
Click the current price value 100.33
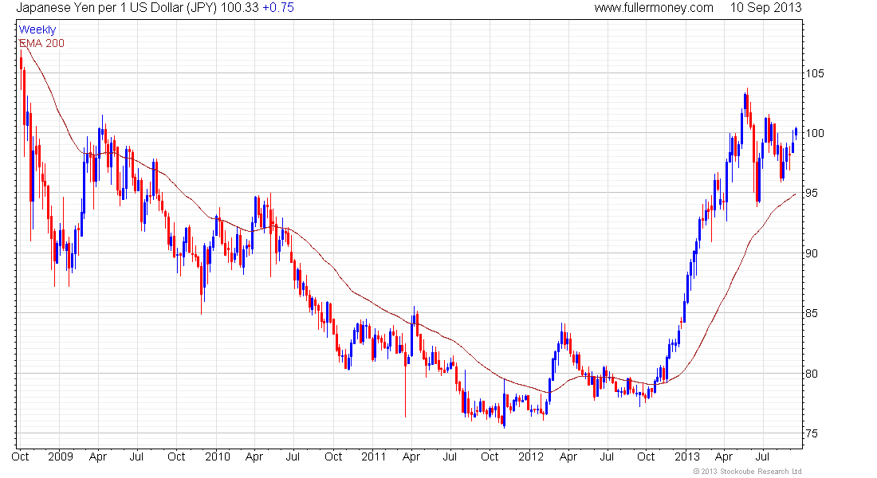click(x=239, y=8)
